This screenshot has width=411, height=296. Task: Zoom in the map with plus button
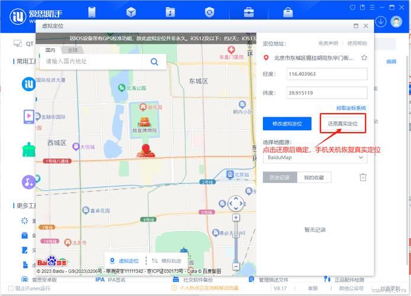(x=236, y=217)
